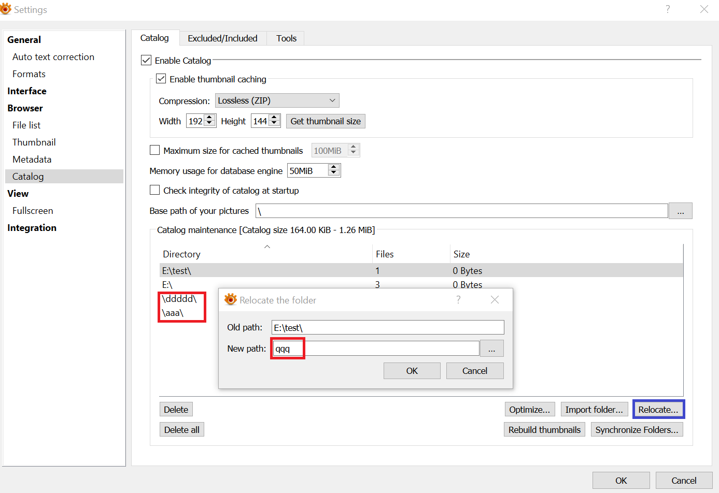Viewport: 719px width, 493px height.
Task: Confirm the Relocate the folder dialog with OK
Action: tap(412, 371)
